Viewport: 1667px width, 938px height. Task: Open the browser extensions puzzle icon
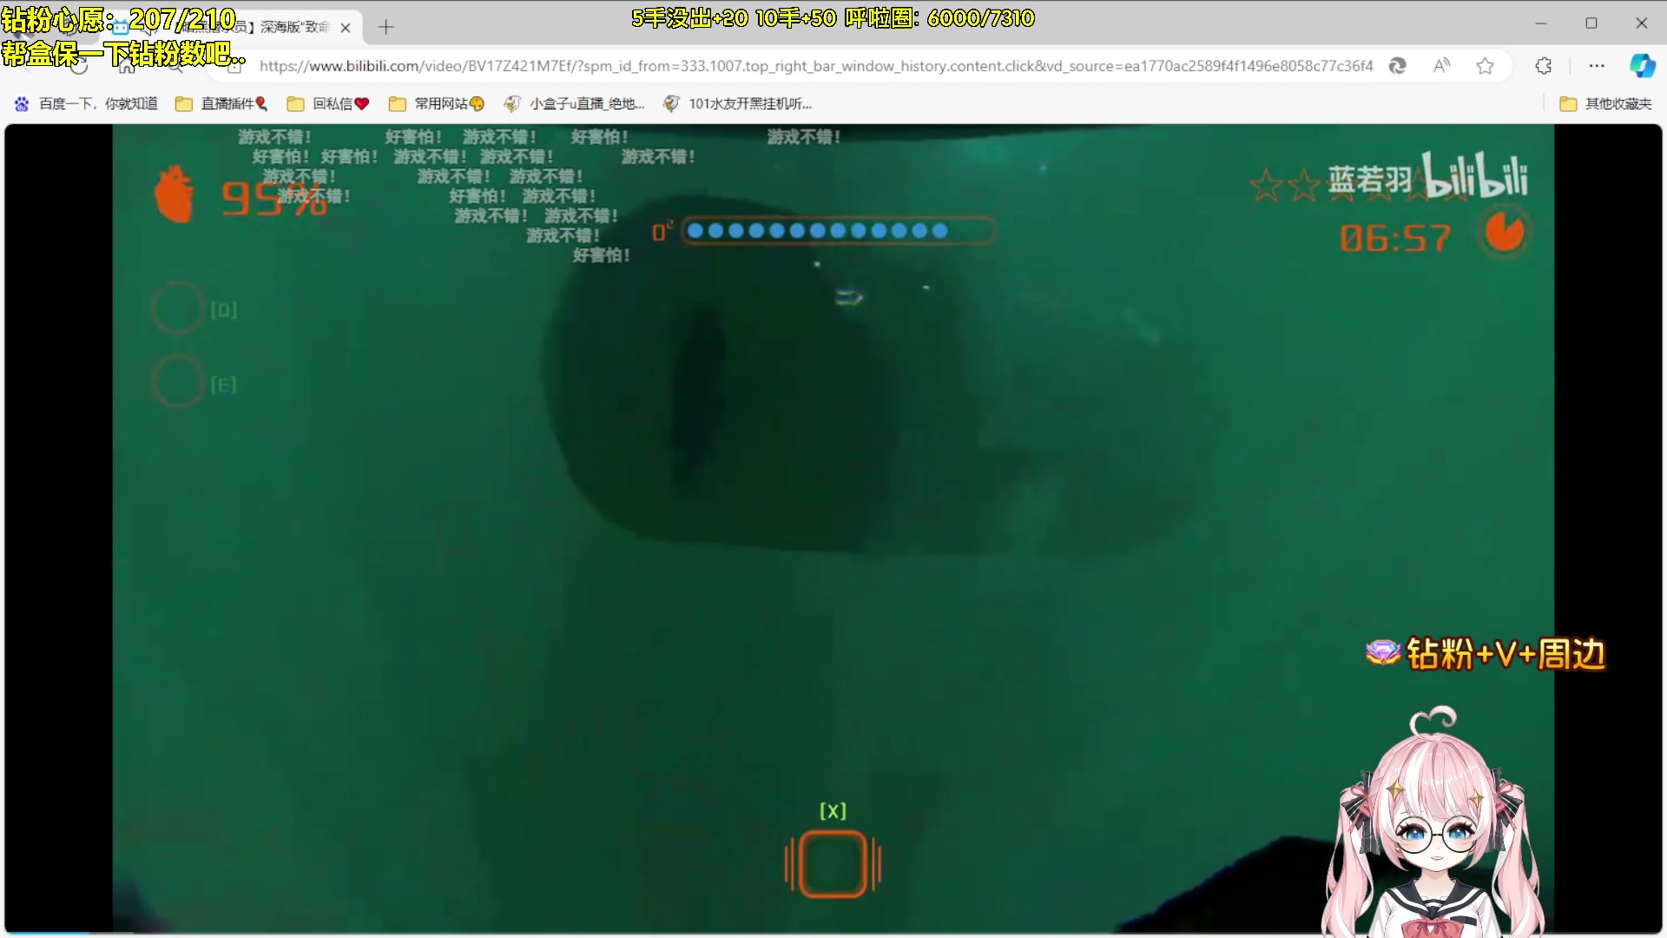click(1543, 66)
